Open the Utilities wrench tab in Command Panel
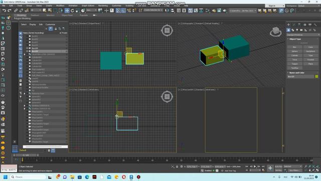Screen dimensions: 321x181 point(315,25)
